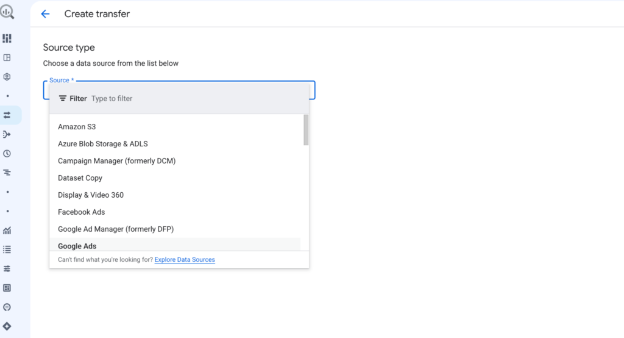Click the staggered lines icon in sidebar
This screenshot has width=624, height=338.
pos(7,173)
